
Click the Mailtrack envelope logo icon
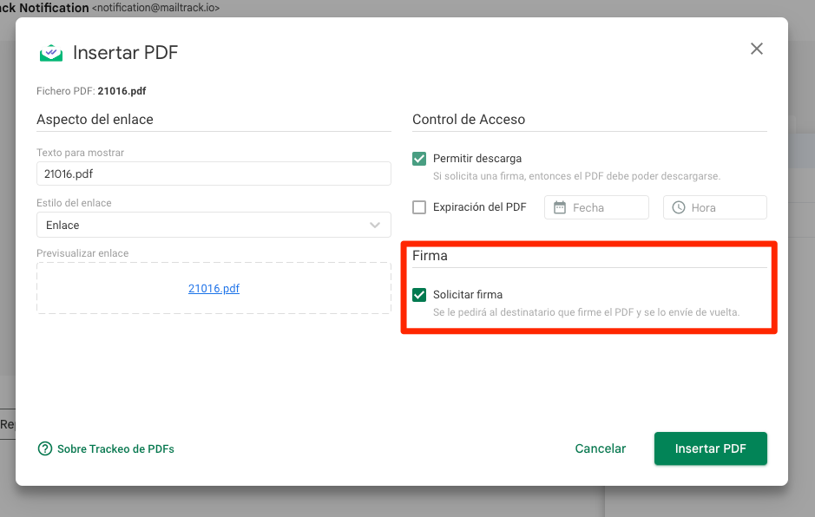pyautogui.click(x=51, y=53)
